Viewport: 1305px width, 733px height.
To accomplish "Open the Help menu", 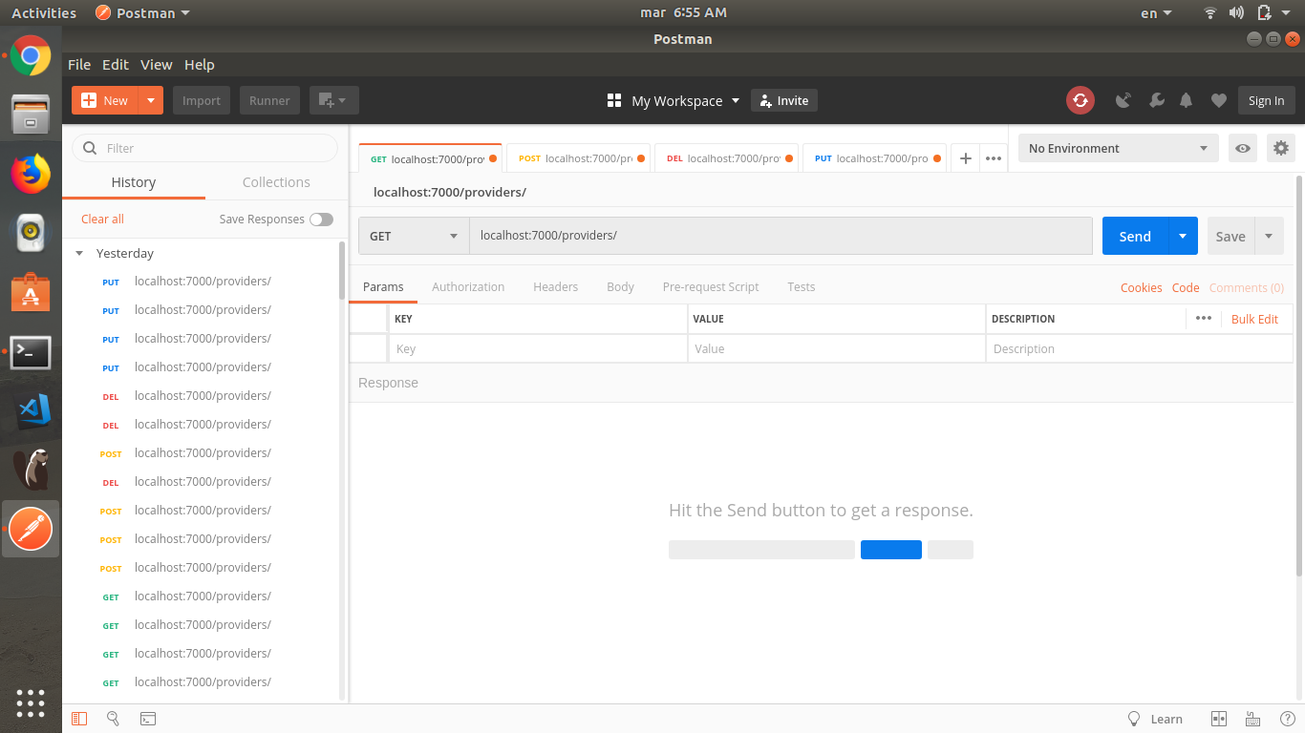I will pos(200,65).
